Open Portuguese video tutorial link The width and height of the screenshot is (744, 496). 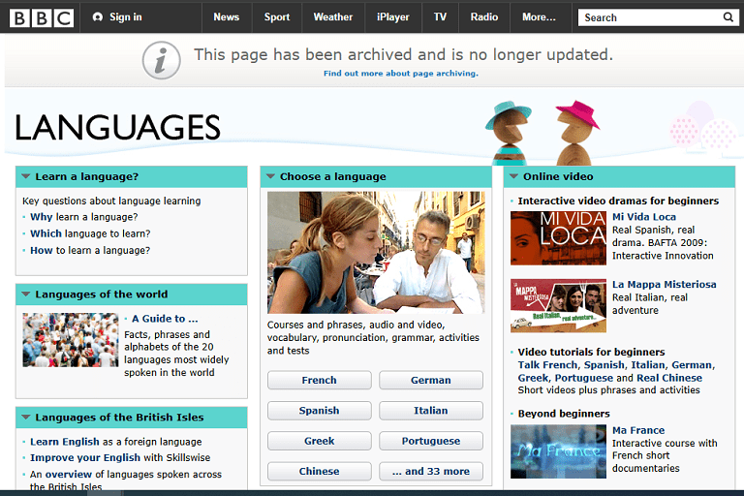(583, 378)
